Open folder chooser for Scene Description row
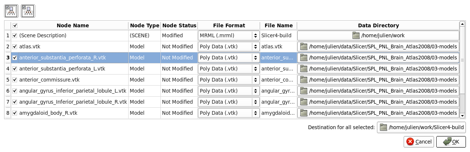470x152 pixels. click(x=378, y=35)
